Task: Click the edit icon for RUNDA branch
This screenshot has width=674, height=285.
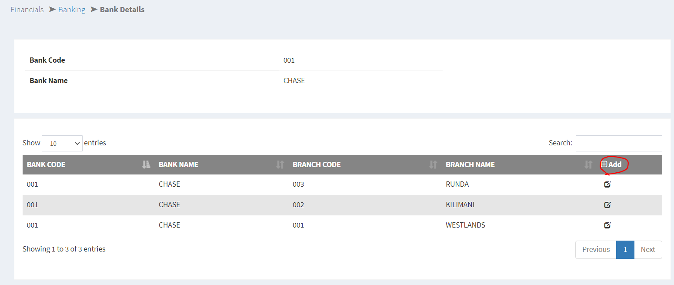Action: [607, 184]
